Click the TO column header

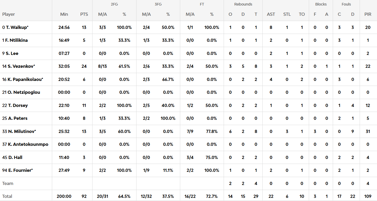pos(302,14)
